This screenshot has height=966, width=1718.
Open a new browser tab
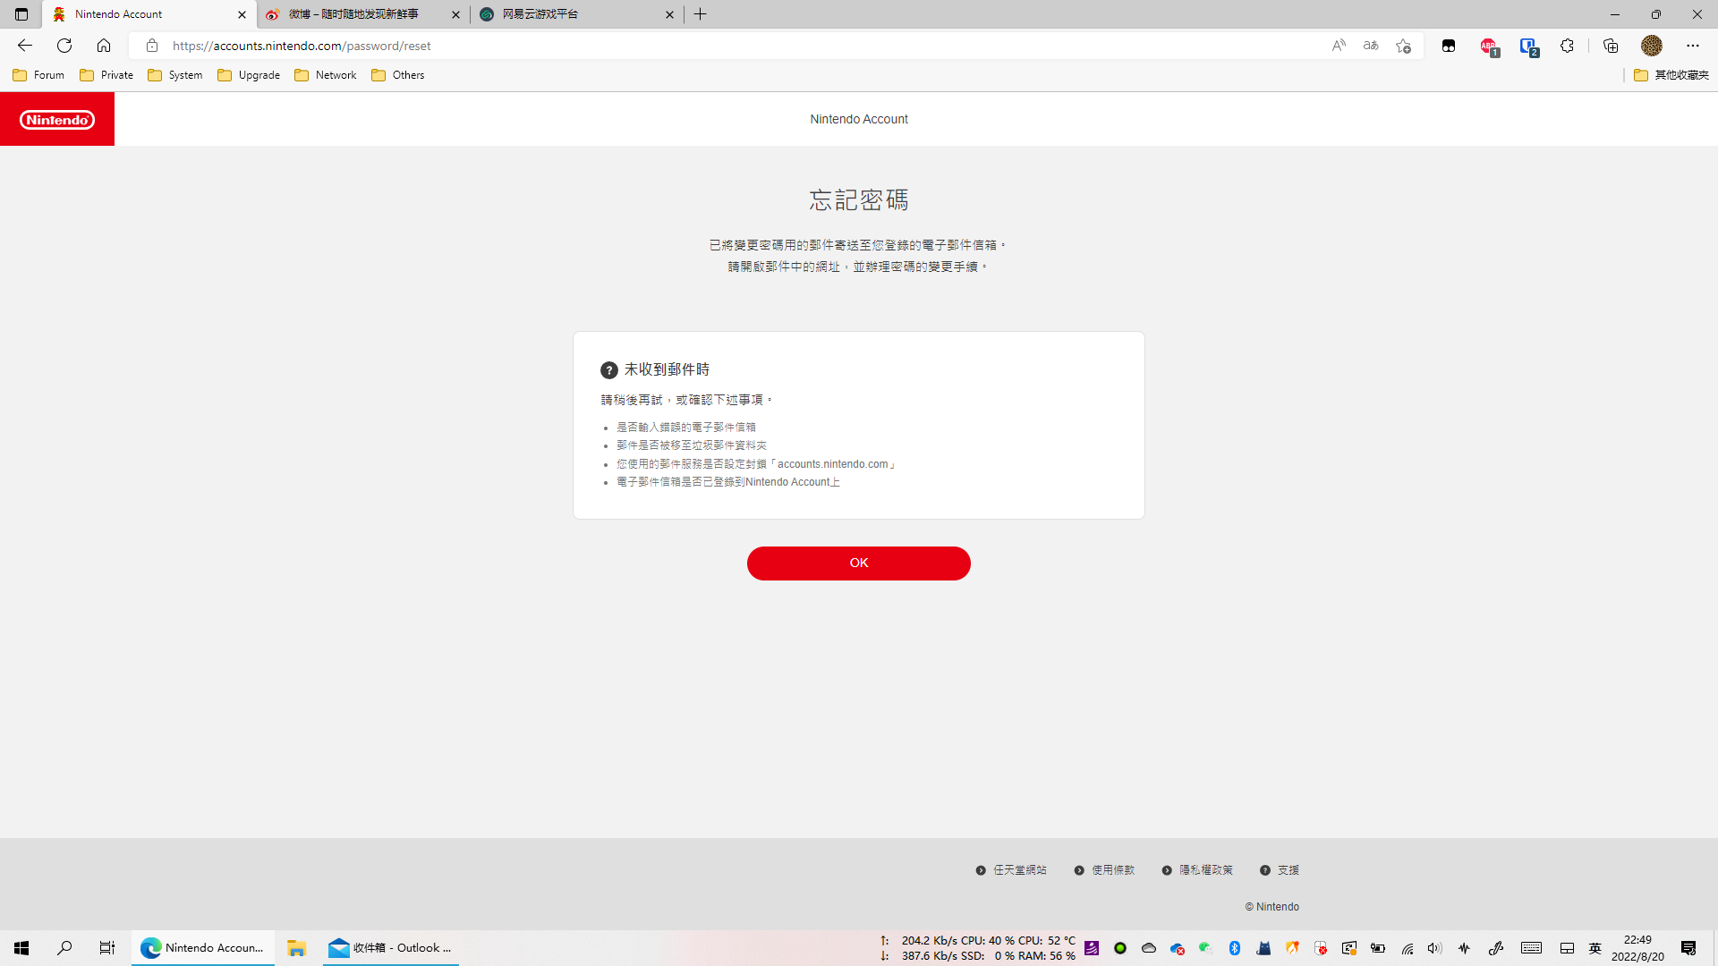[x=701, y=14]
